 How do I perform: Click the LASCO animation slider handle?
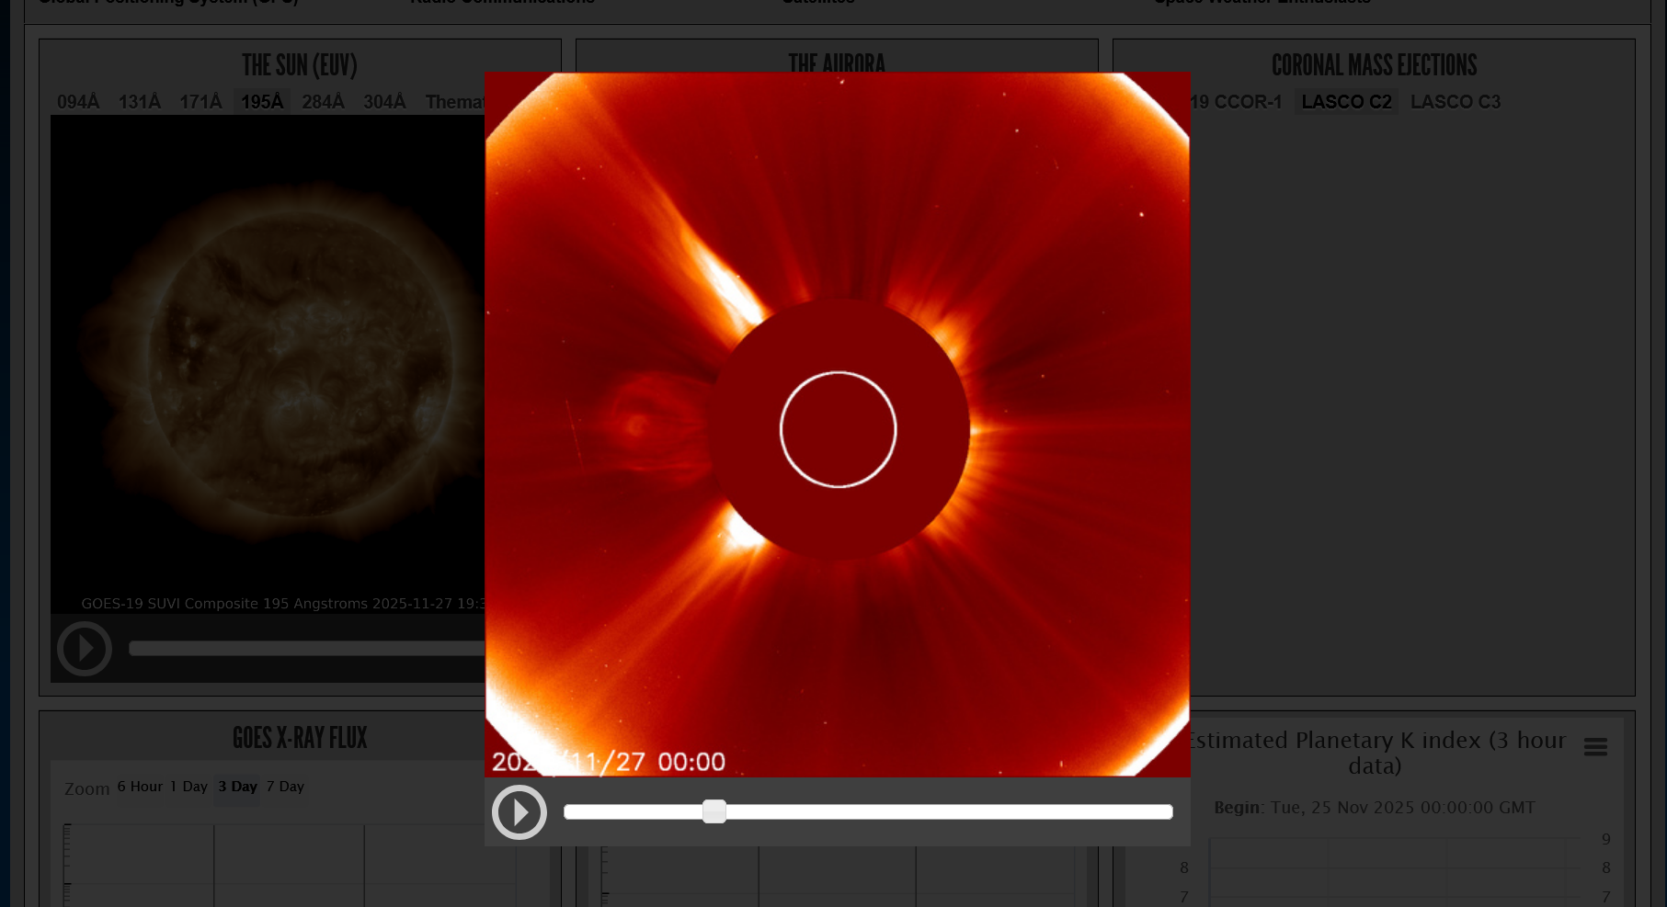point(714,811)
